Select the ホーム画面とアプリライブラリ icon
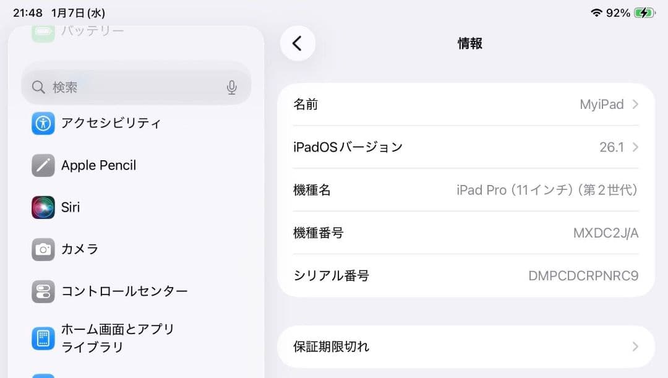This screenshot has width=668, height=378. point(43,338)
